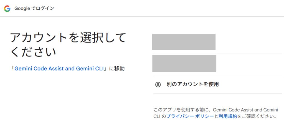Click the heading's second line ください
The width and height of the screenshot is (284, 125).
point(33,52)
